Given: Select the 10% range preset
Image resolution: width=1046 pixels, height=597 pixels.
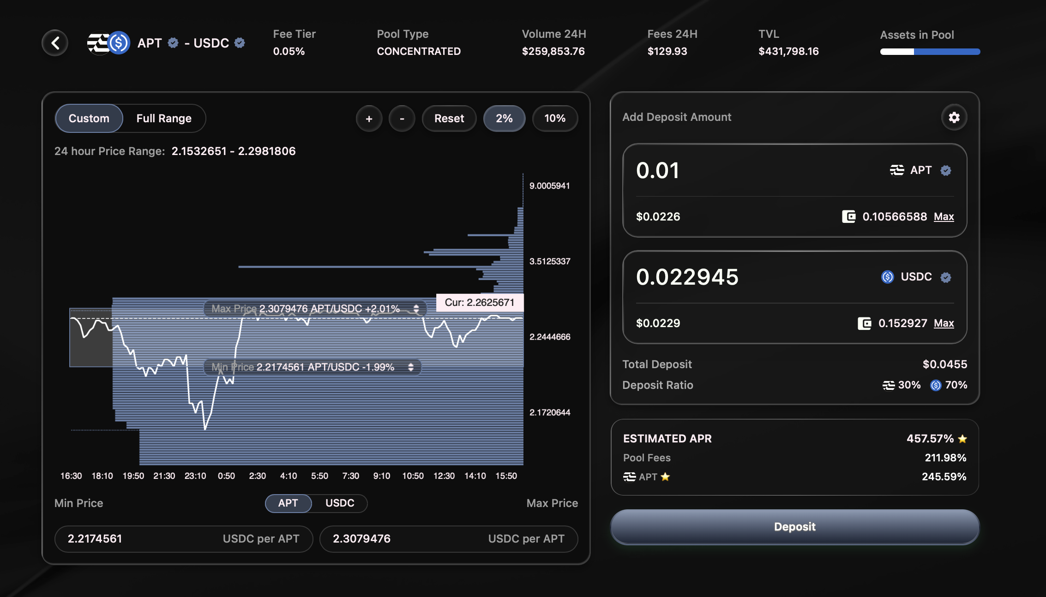Looking at the screenshot, I should (554, 119).
